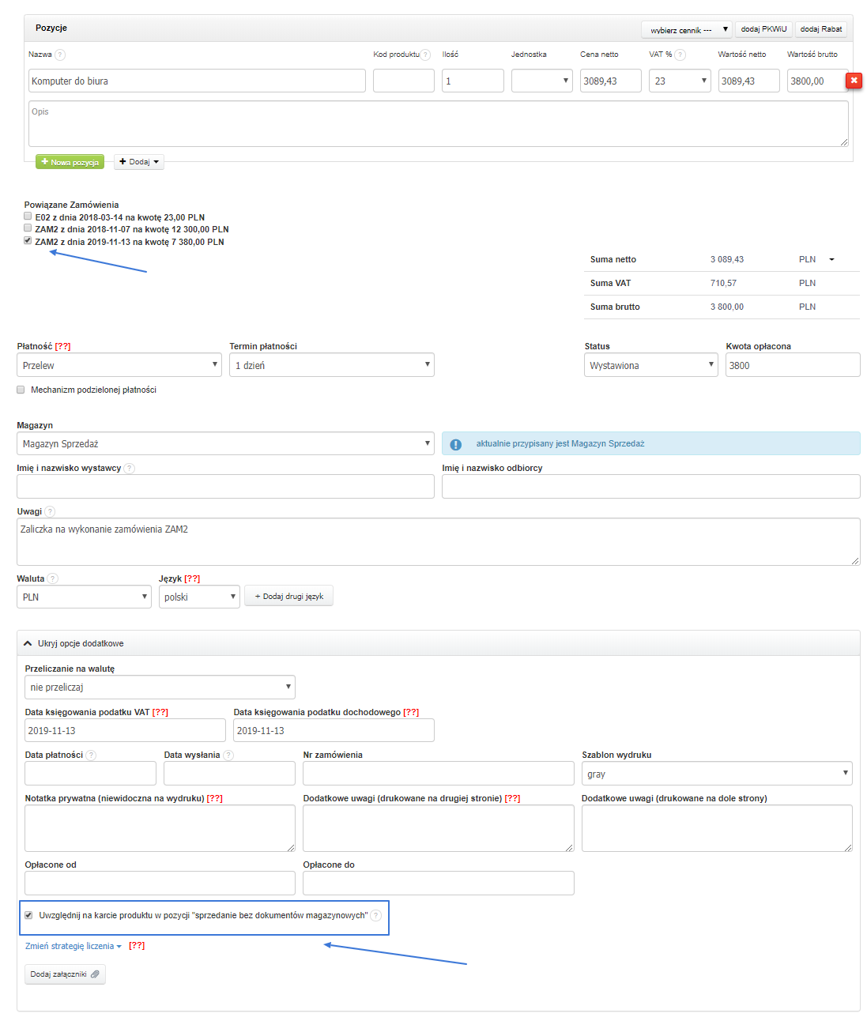This screenshot has height=1021, width=867.
Task: Open the Jednostka unit dropdown
Action: pyautogui.click(x=542, y=81)
